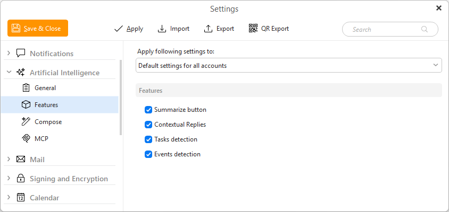Click the Features cube icon
449x212 pixels.
(26, 105)
